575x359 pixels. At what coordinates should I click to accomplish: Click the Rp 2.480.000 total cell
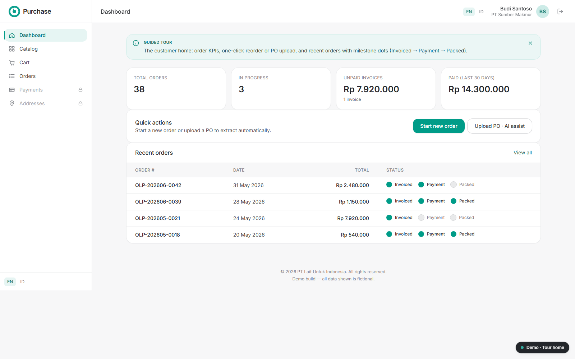pyautogui.click(x=353, y=185)
